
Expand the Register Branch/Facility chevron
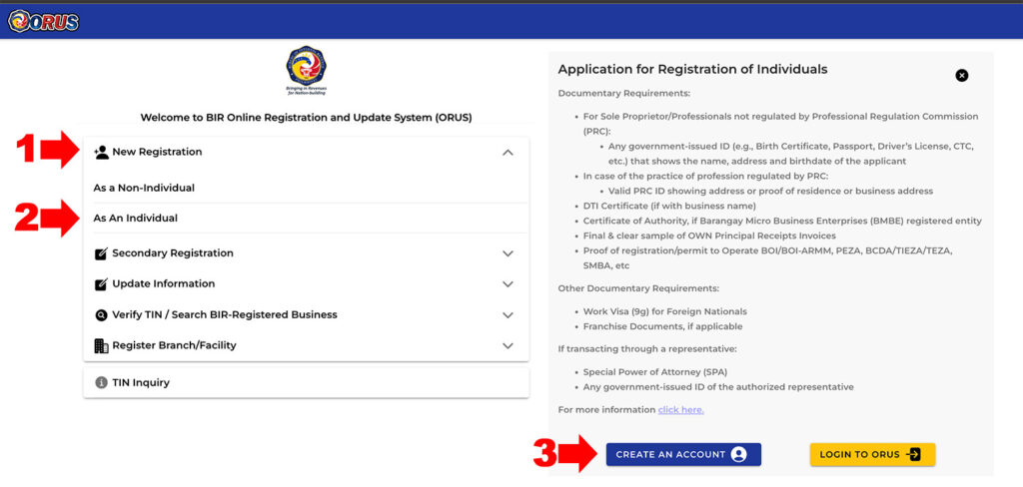point(509,345)
